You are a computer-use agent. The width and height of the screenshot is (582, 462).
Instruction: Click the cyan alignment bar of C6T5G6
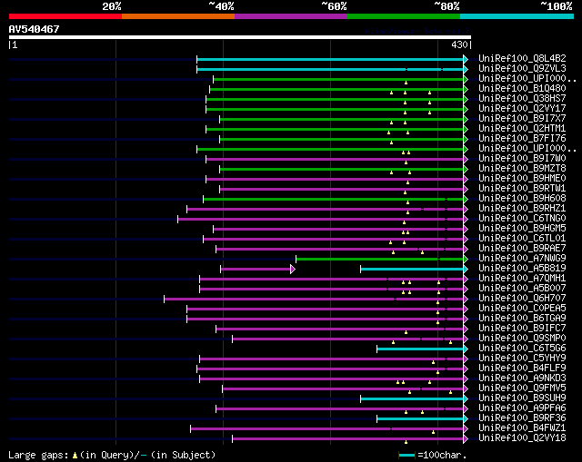pos(420,349)
